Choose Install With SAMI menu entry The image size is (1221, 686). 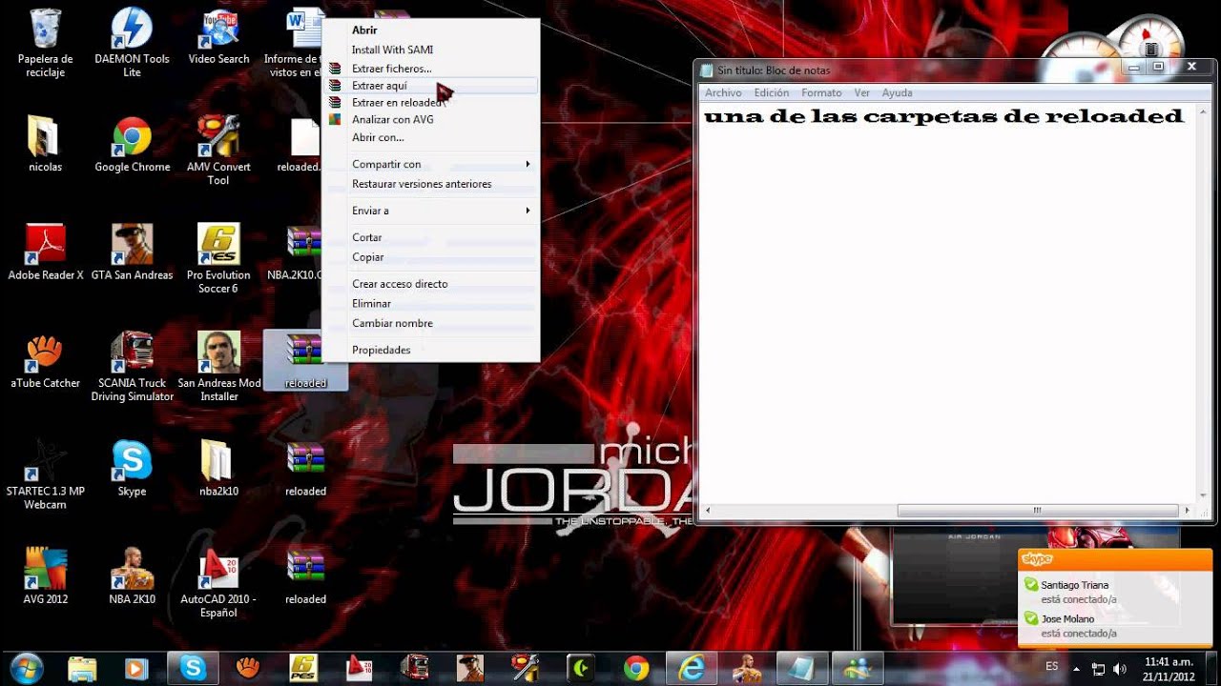click(x=431, y=50)
